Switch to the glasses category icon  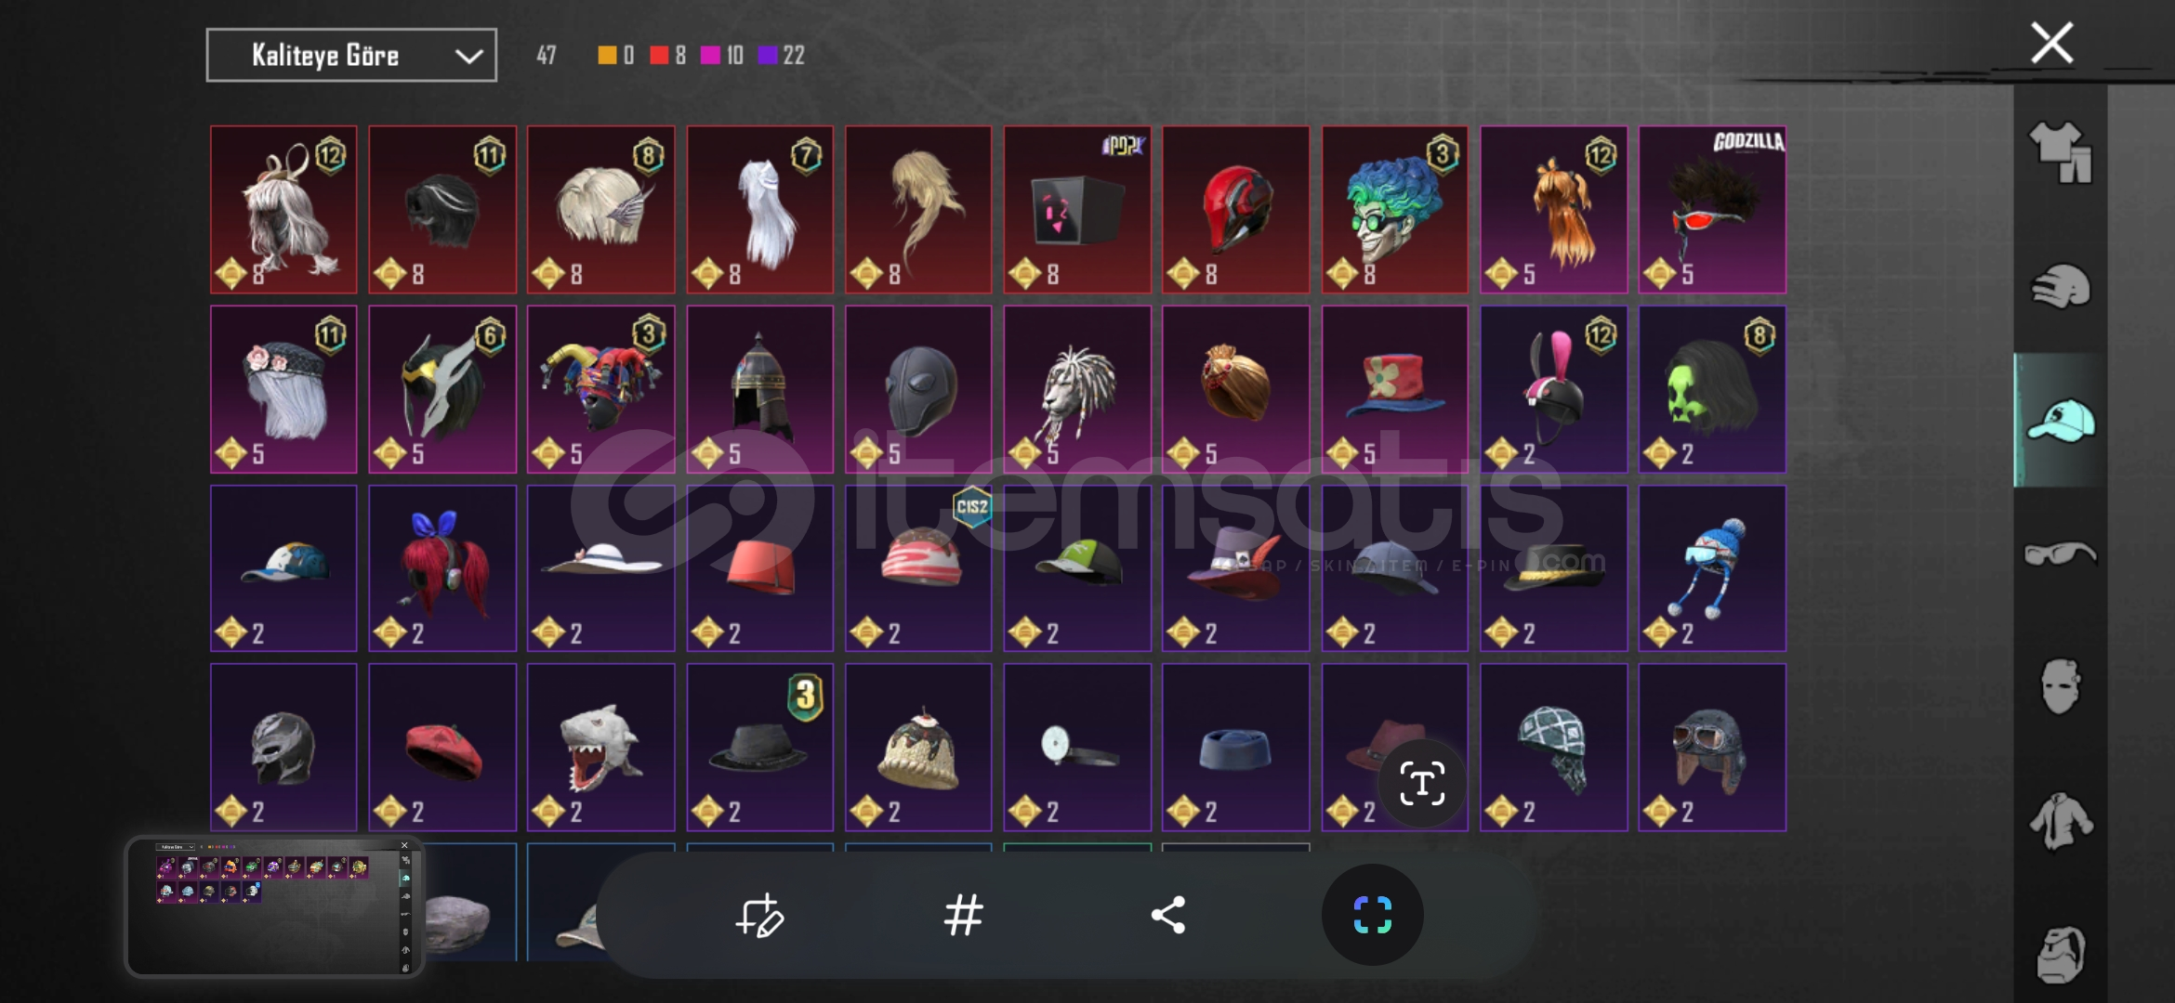click(x=2060, y=554)
